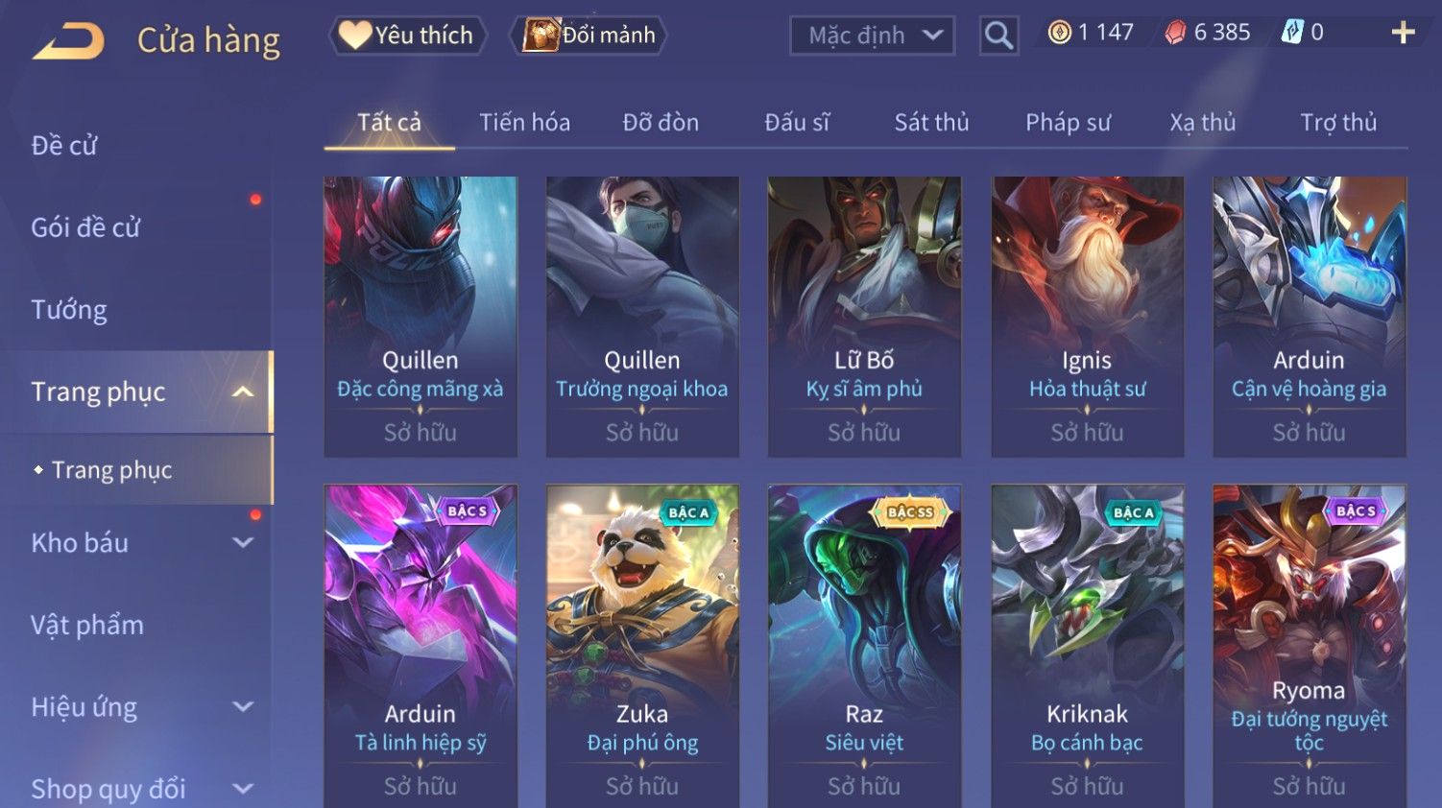This screenshot has width=1442, height=808.
Task: Select the Lữ Bố Kỵ sĩ âm phủ skin
Action: [x=864, y=317]
